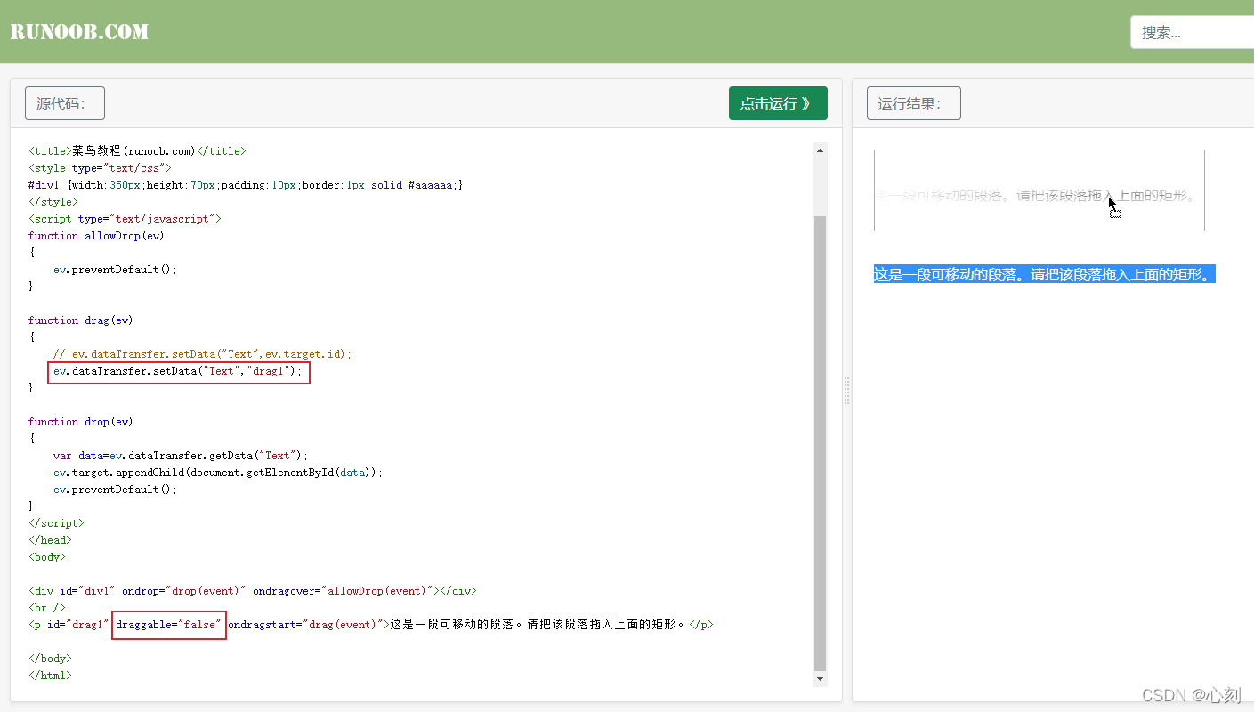The height and width of the screenshot is (712, 1254).
Task: Click the 'function allowDrop(ev)' line
Action: point(96,236)
